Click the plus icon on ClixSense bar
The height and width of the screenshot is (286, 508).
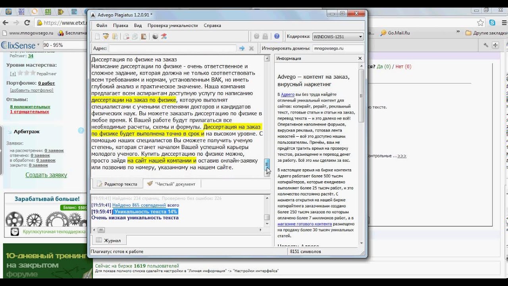coord(495,45)
